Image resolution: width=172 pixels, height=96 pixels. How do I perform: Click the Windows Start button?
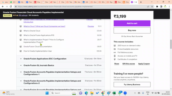pyautogui.click(x=47, y=93)
